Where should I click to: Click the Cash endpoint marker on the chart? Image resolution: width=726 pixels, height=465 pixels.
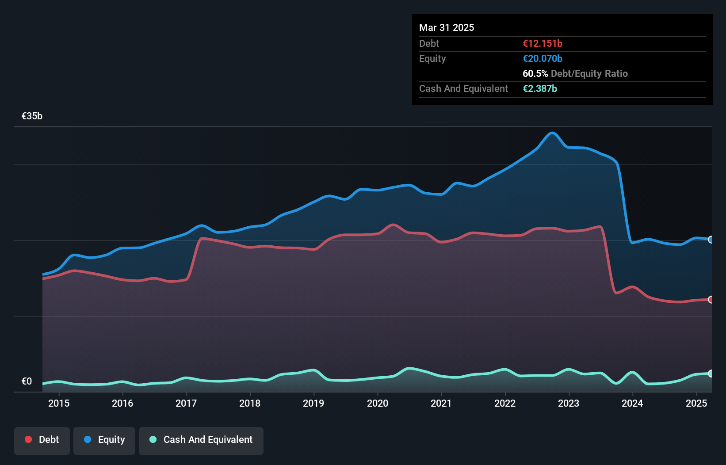[x=711, y=374]
